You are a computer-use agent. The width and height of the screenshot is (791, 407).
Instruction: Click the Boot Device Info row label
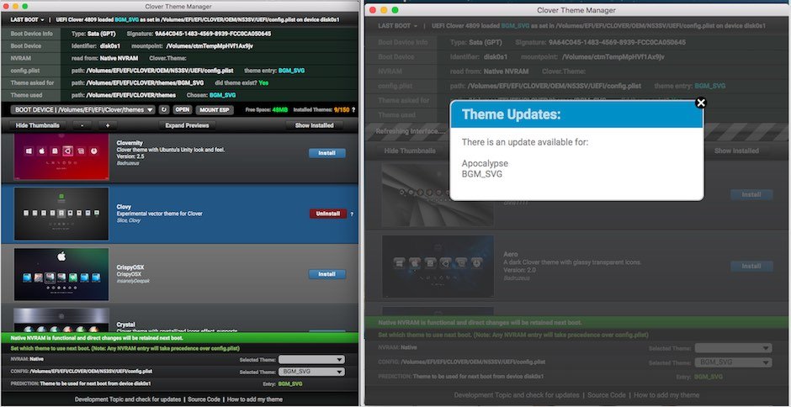31,34
